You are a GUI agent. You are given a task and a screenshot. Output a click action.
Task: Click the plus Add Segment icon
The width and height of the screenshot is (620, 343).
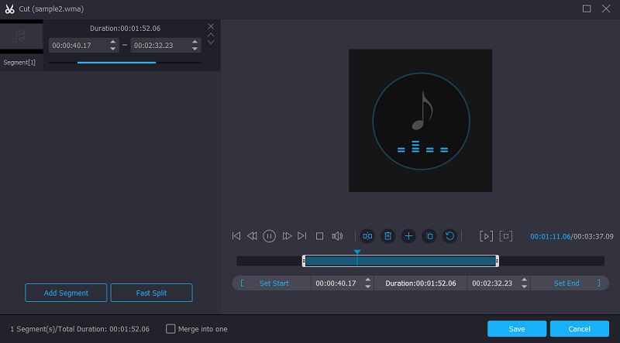coord(409,236)
